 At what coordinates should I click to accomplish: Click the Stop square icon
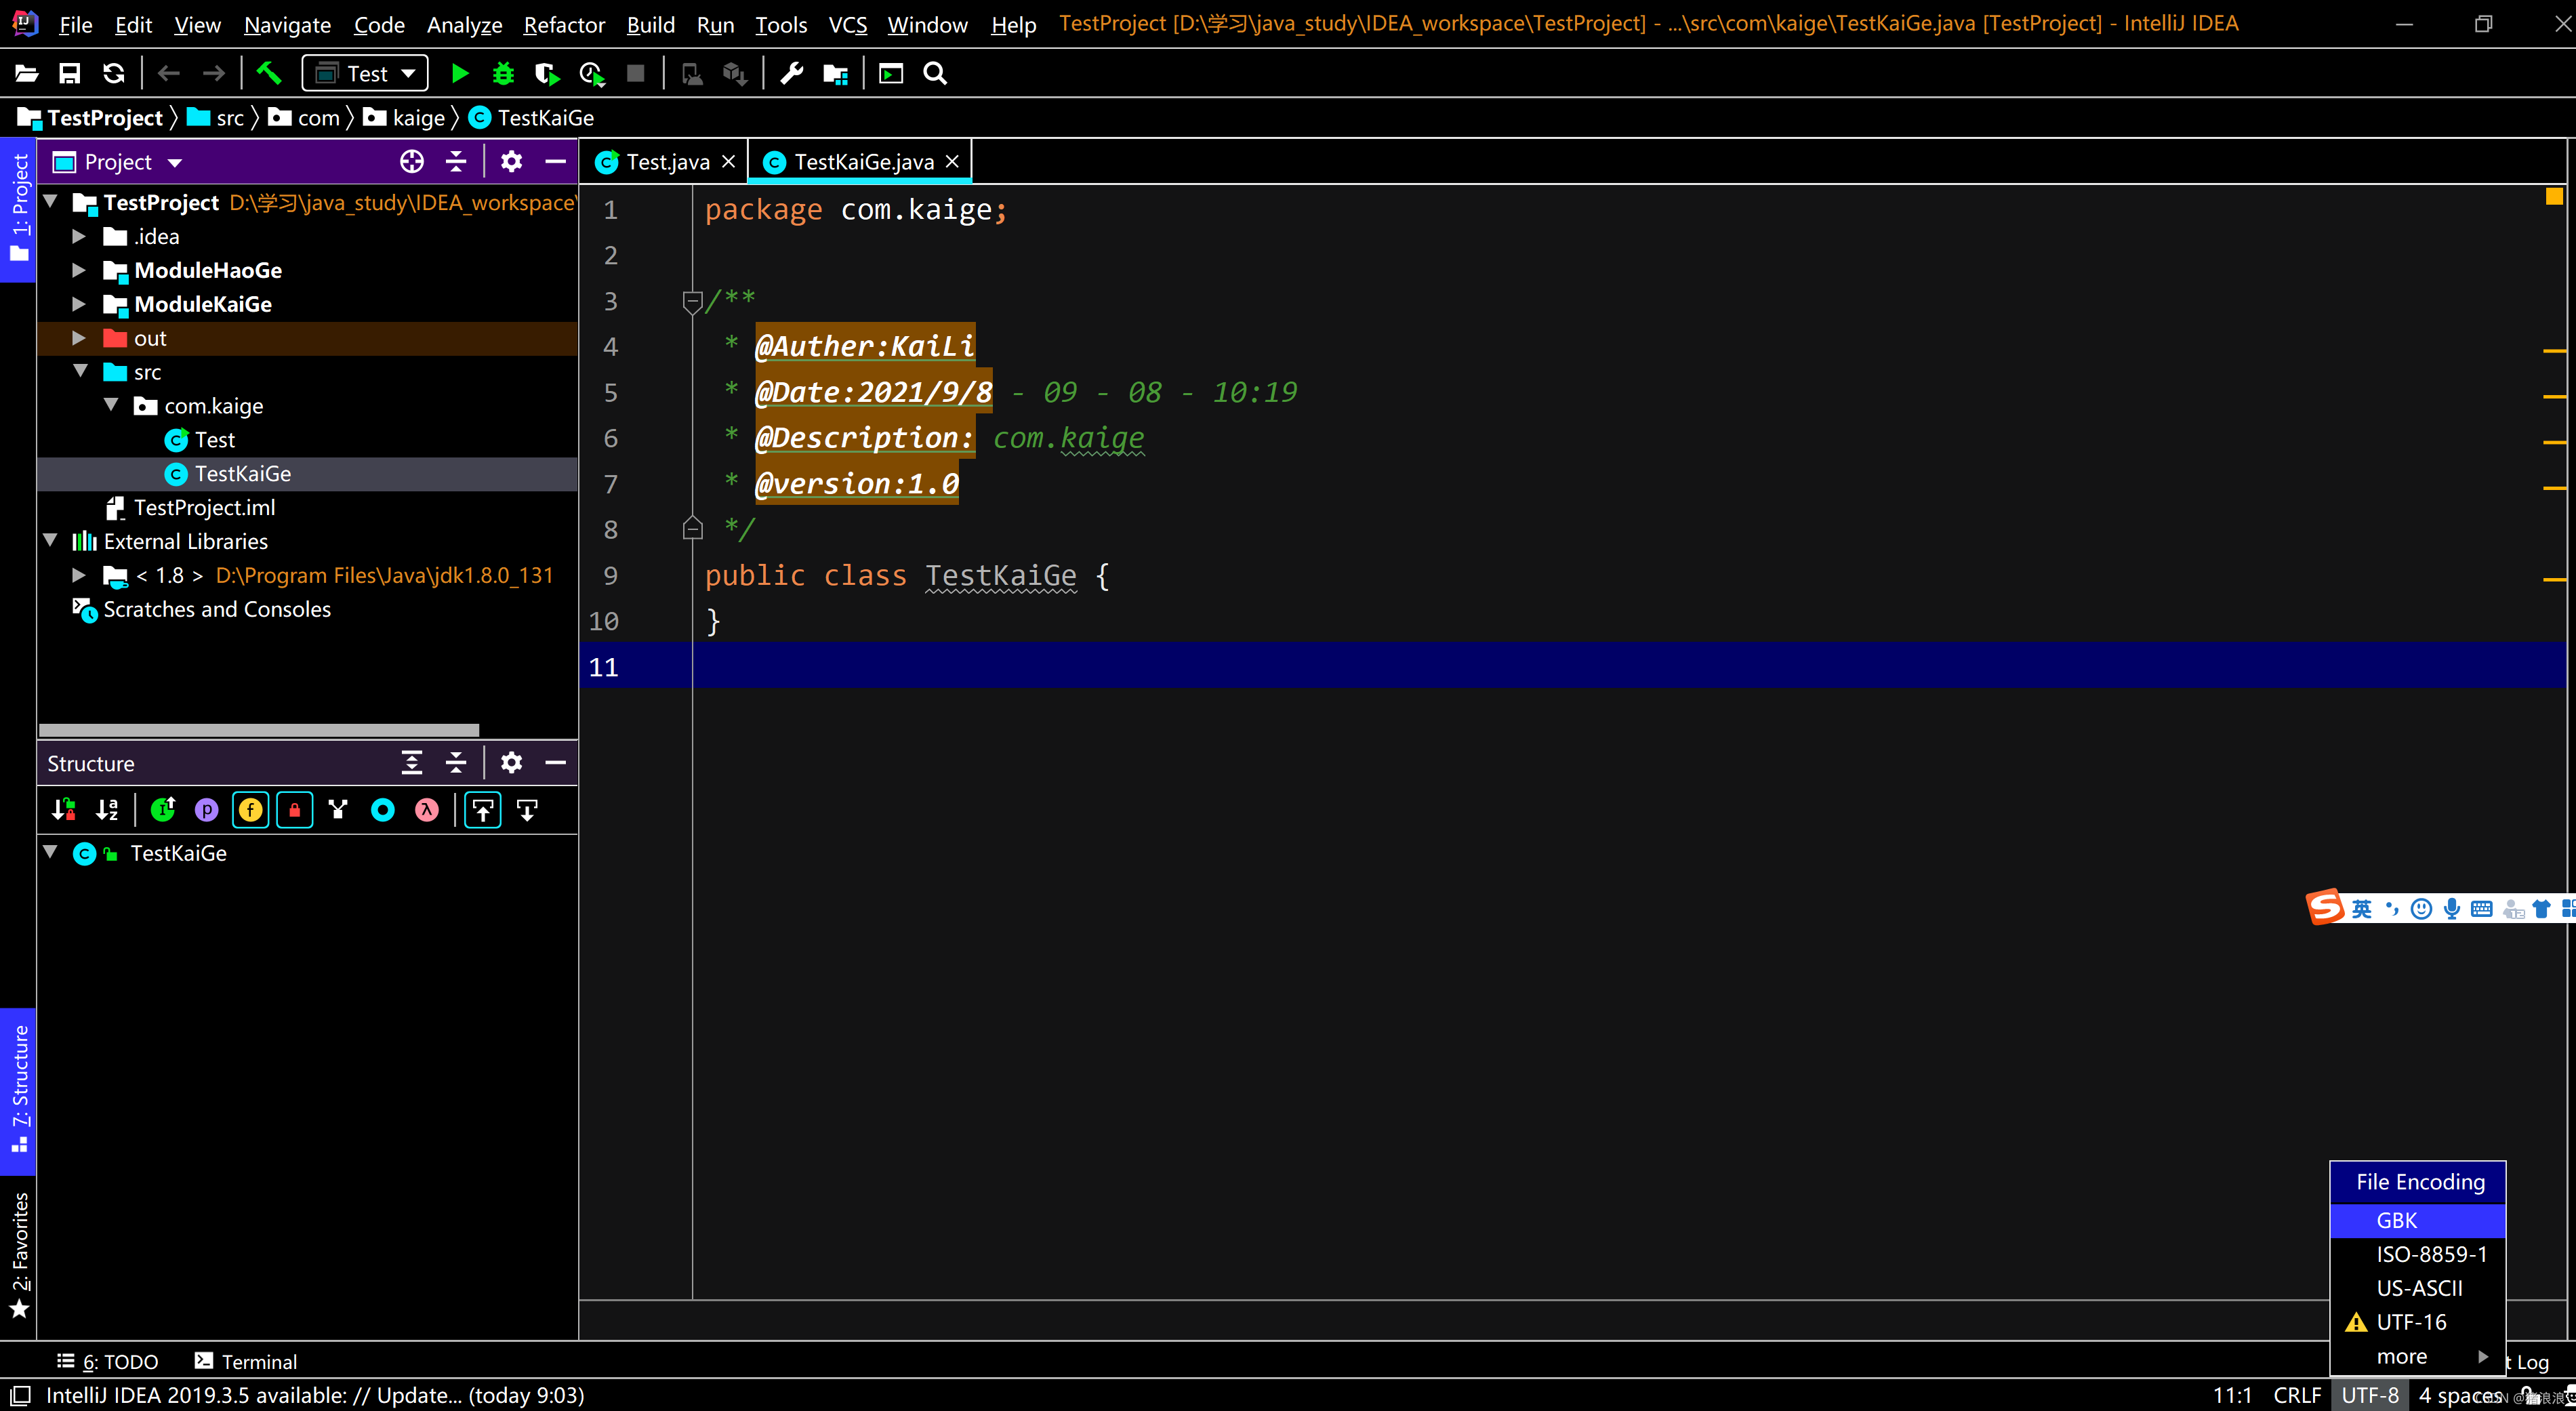[x=635, y=73]
